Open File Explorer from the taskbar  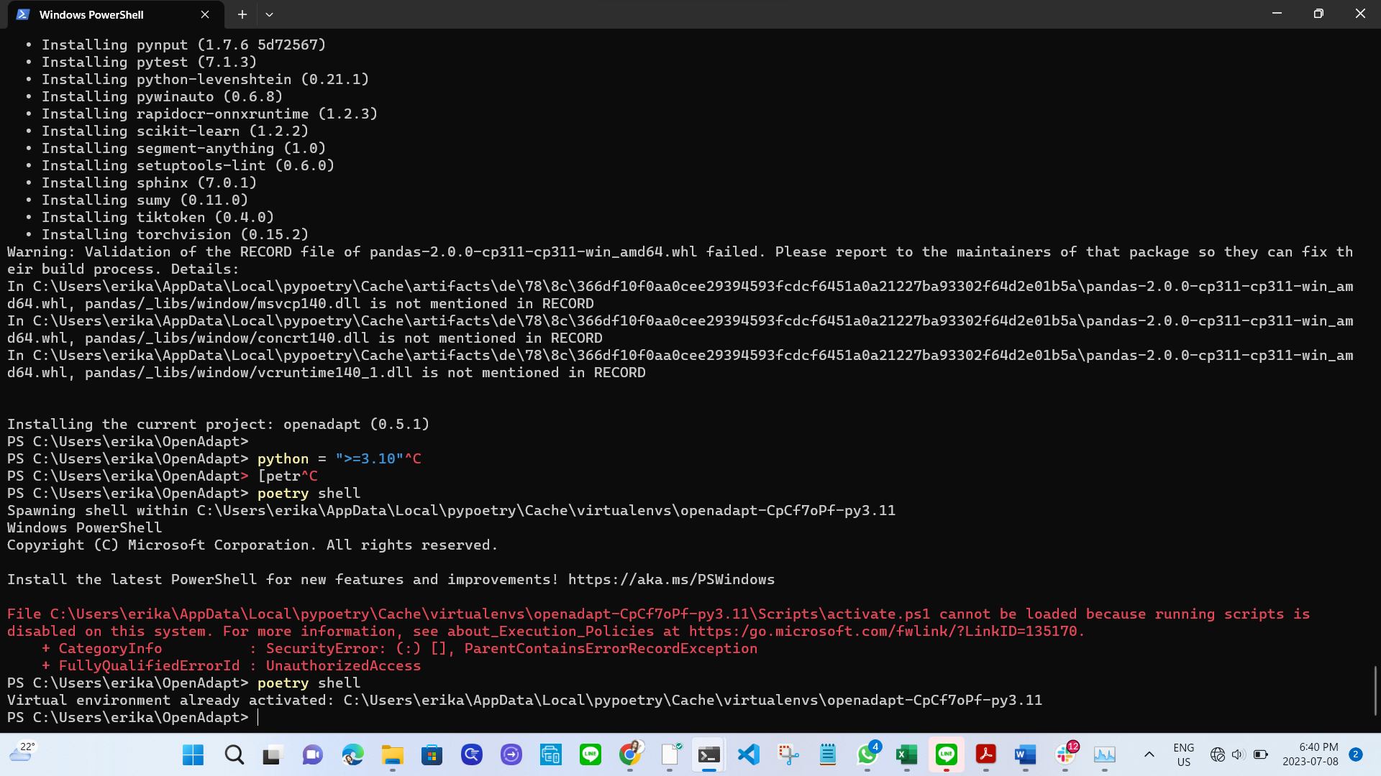(392, 754)
